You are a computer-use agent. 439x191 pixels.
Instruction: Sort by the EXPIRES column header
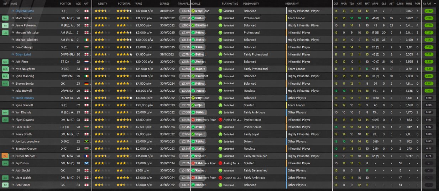coord(164,4)
